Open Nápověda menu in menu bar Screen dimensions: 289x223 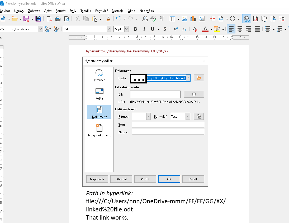point(146,11)
